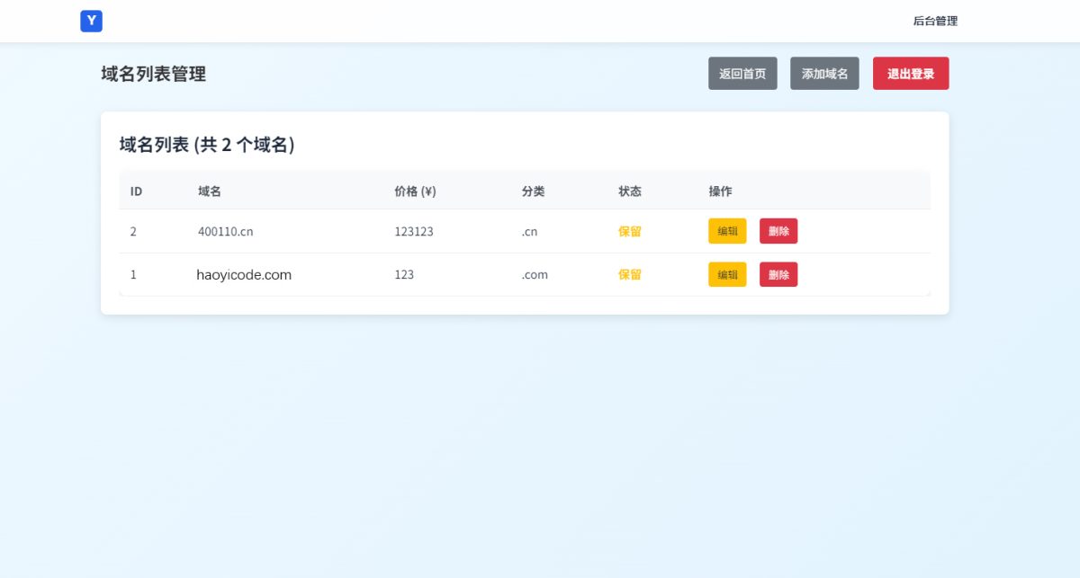Click 保留 status in haoyicode.com row

point(630,274)
